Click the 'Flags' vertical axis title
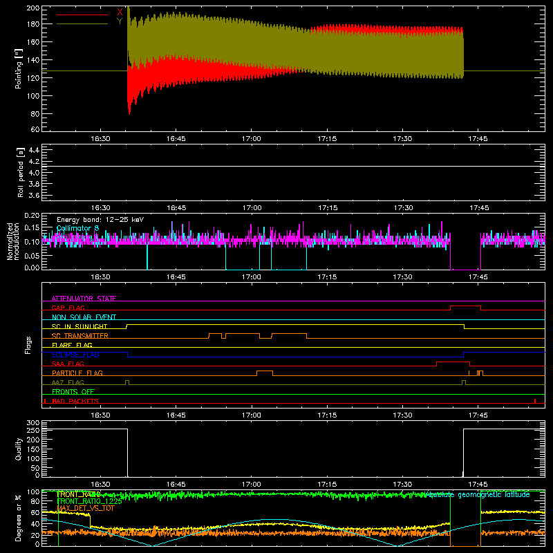The width and height of the screenshot is (553, 553). click(28, 345)
